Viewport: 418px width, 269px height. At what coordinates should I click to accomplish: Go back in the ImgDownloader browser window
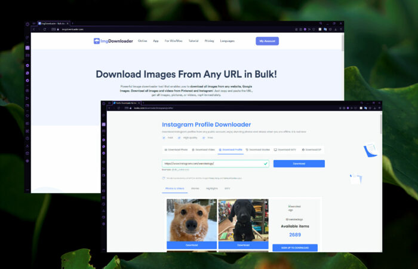(x=34, y=29)
